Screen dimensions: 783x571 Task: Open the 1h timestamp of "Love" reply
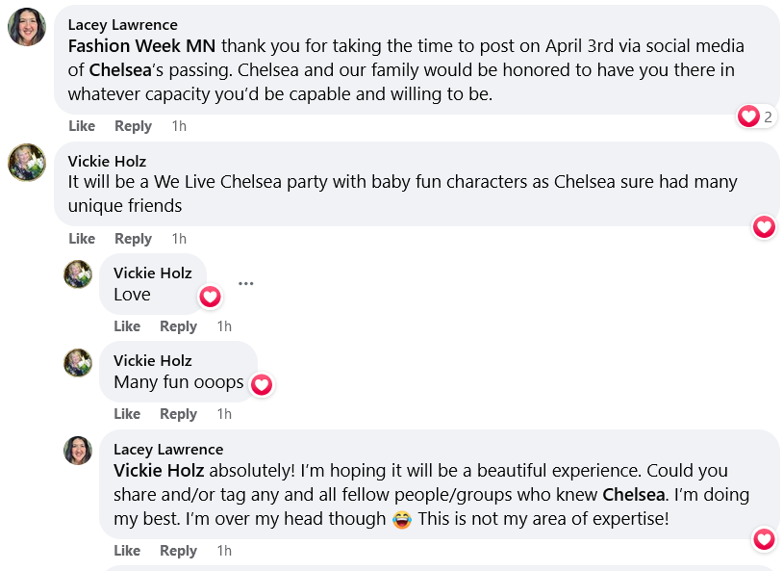[x=224, y=326]
